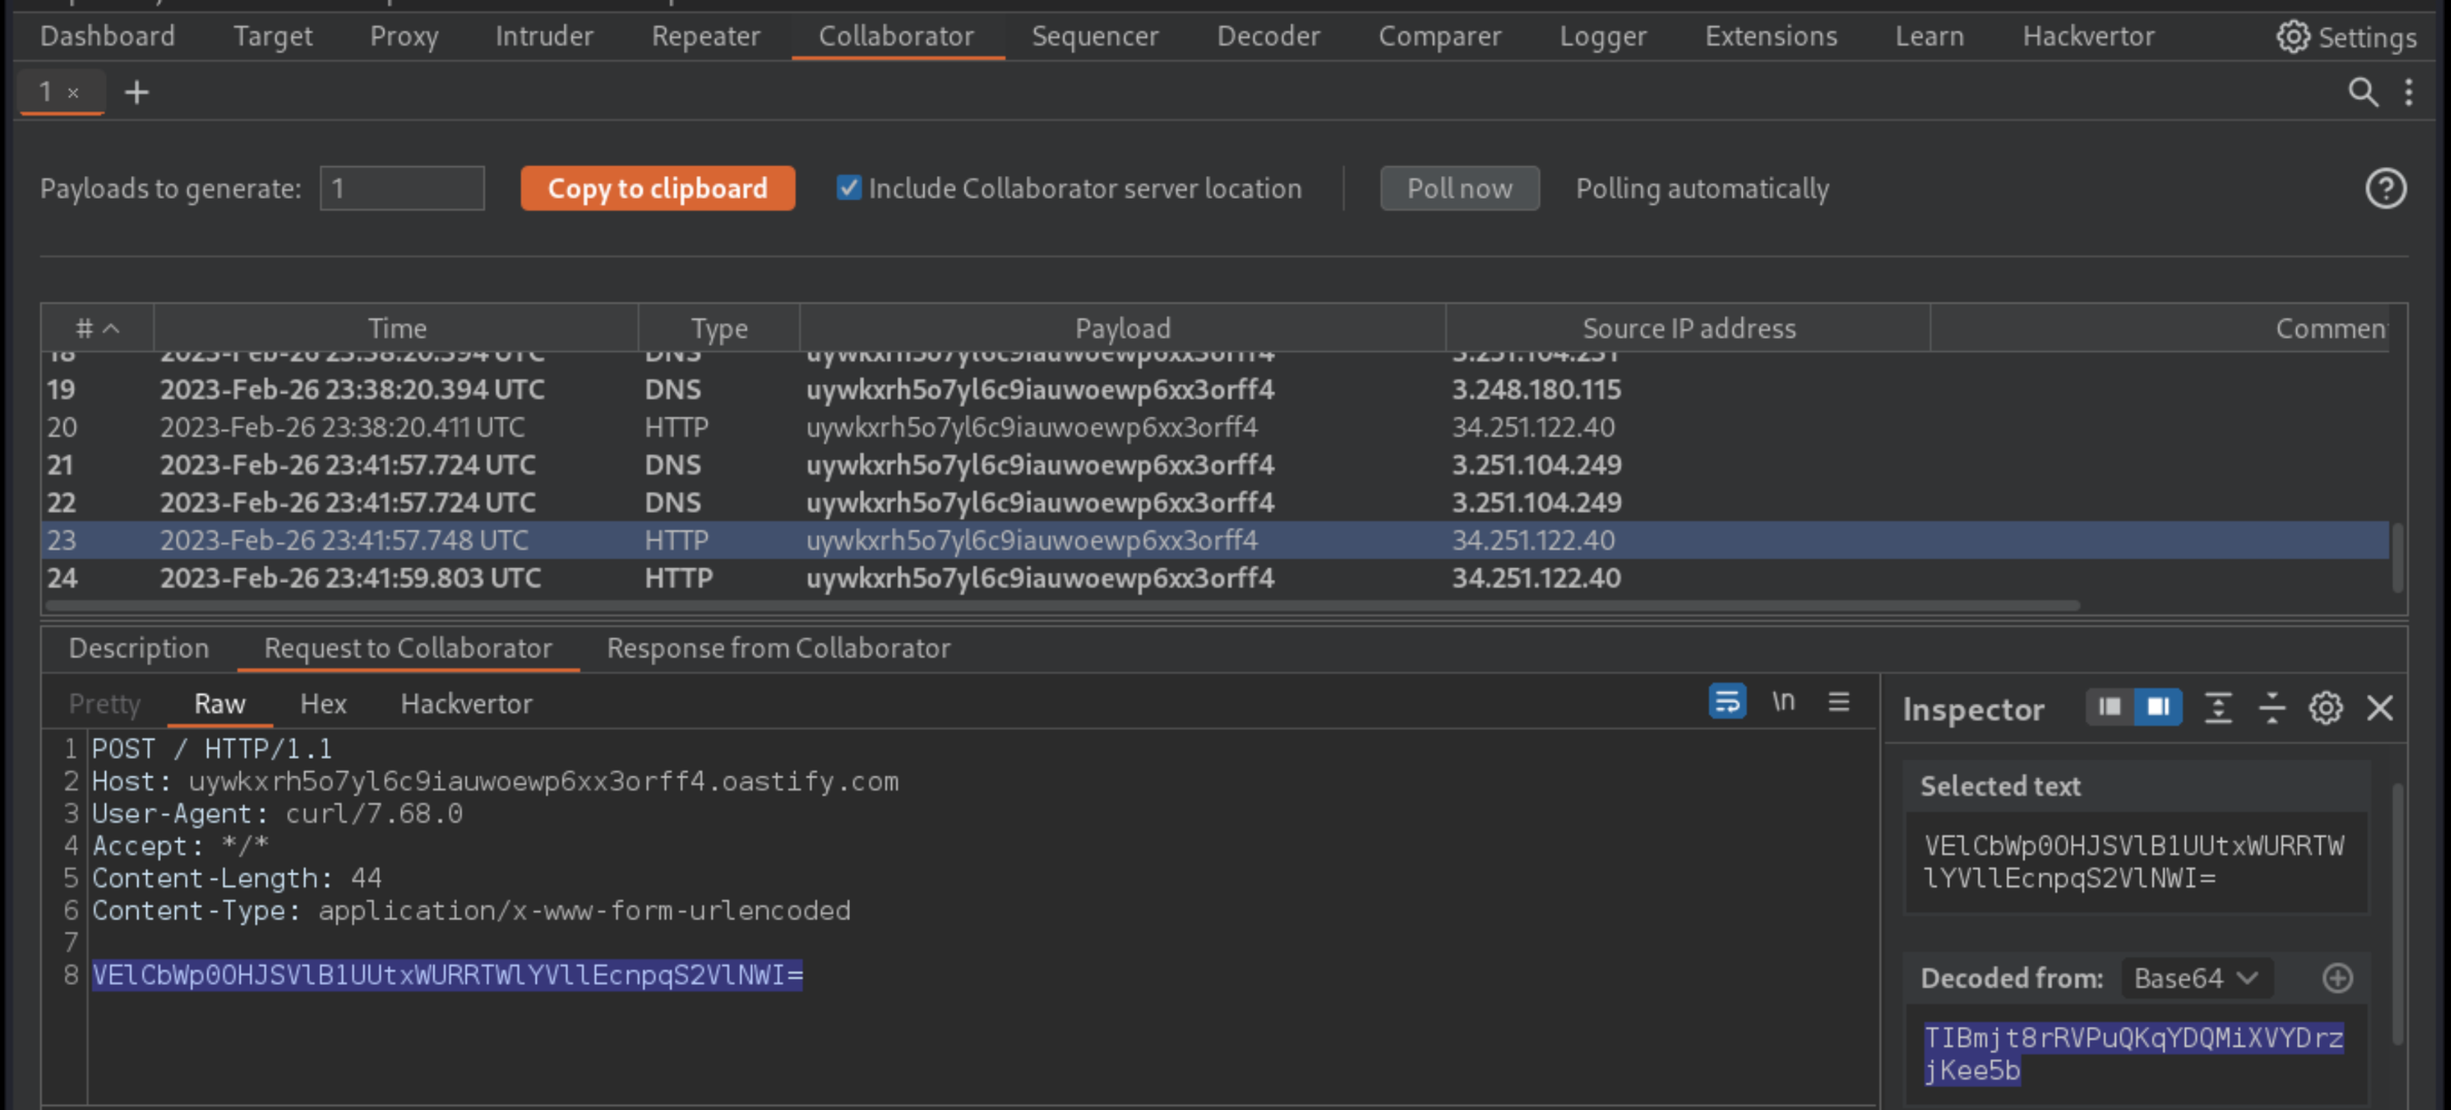
Task: Sort interactions by the # column
Action: point(97,328)
